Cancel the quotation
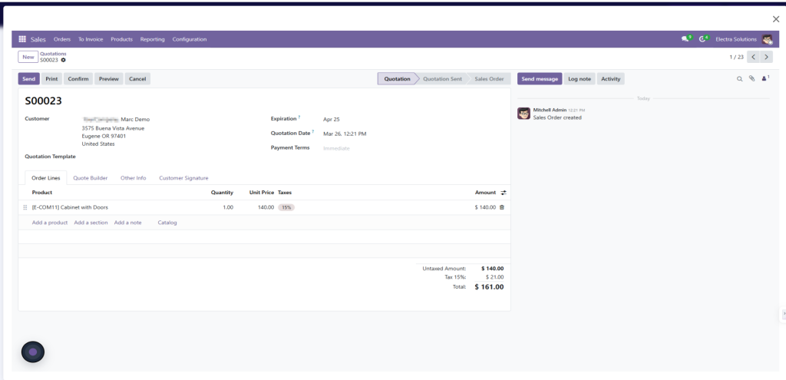 (x=137, y=79)
